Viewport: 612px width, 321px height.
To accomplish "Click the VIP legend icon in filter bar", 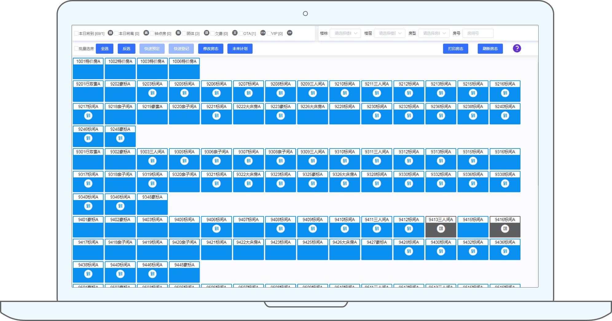I will pos(289,33).
